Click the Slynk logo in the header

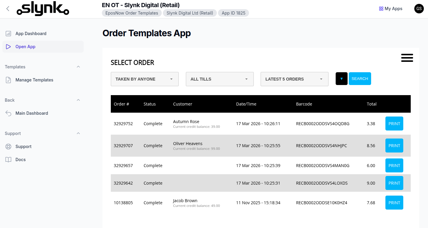pos(43,9)
